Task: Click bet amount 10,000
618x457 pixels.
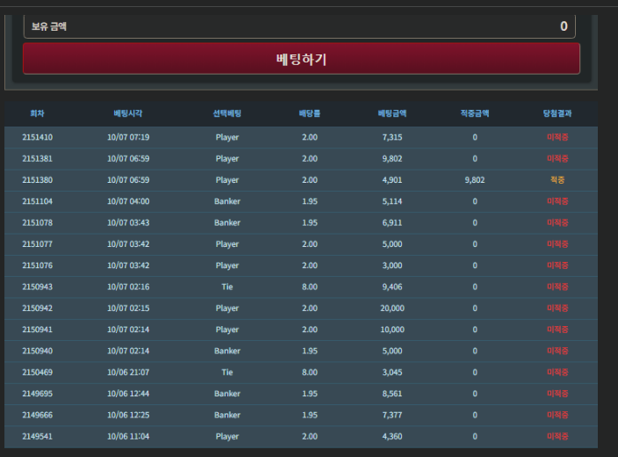Action: (x=392, y=330)
